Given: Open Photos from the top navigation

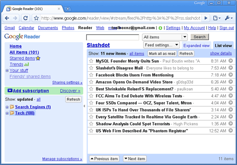Looking at the screenshot, I should click(68, 28).
